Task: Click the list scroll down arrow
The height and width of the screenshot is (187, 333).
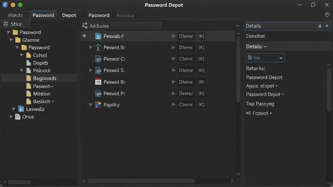Action: point(238,174)
